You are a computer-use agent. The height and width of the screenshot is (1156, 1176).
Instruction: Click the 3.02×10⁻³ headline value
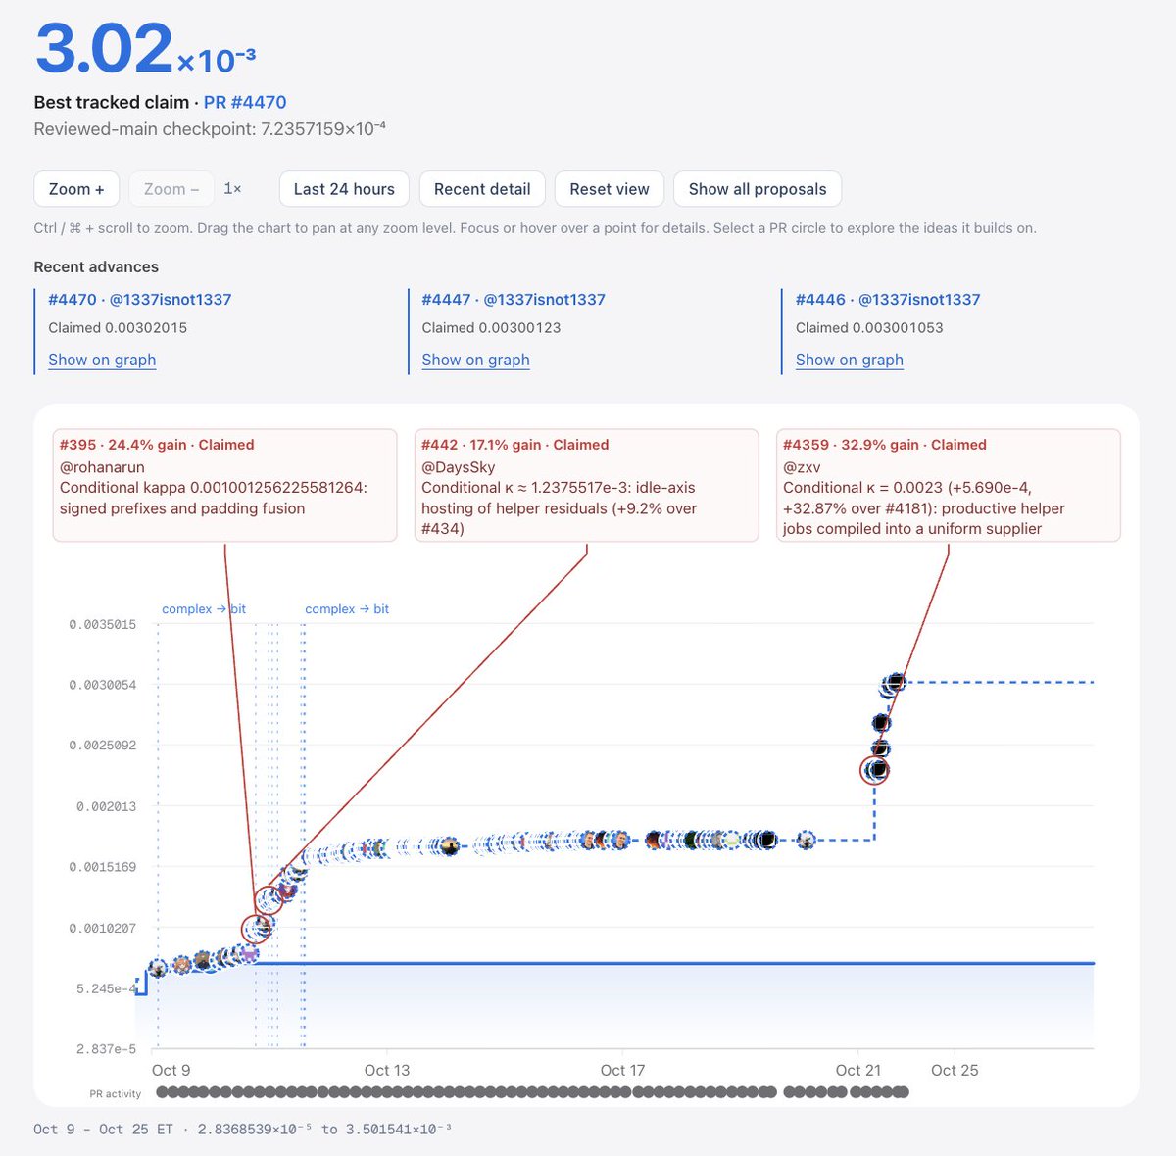click(145, 49)
